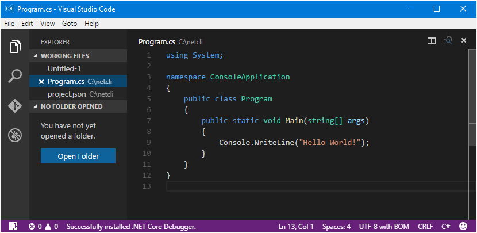Click the .NET Core Debugger status message
This screenshot has width=477, height=233.
[131, 227]
